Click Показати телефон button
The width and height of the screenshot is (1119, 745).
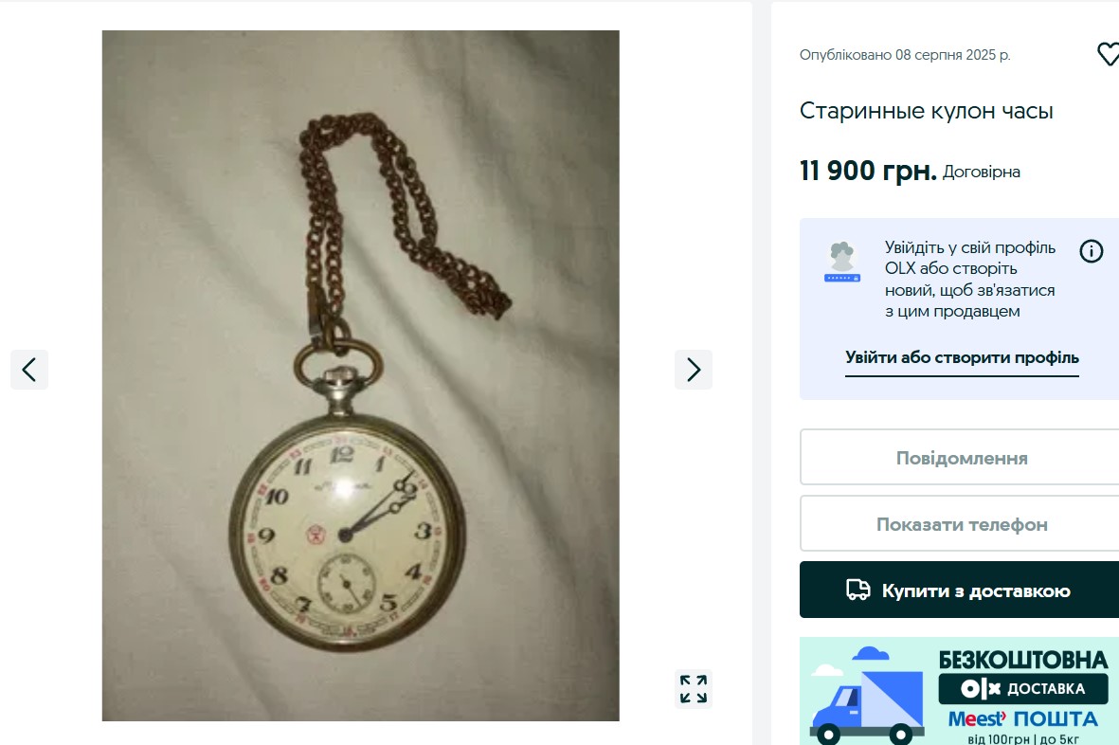pos(962,524)
